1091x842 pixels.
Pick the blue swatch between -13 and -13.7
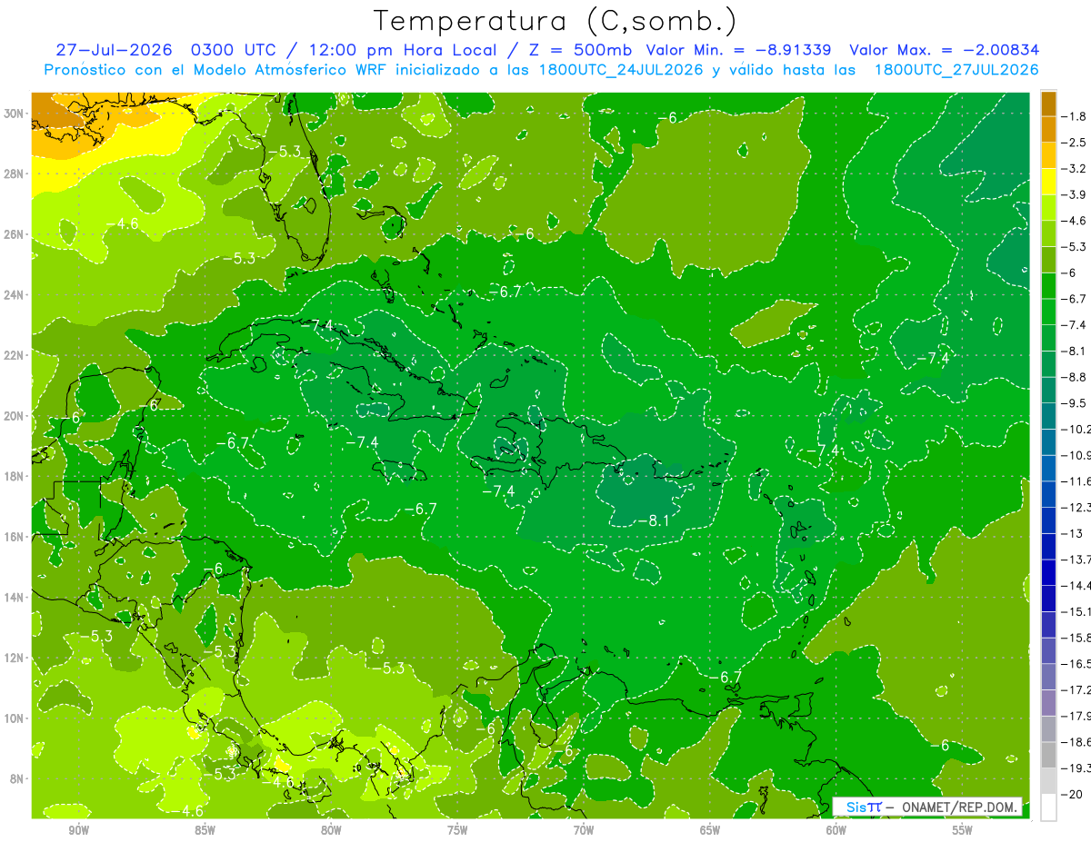point(1048,547)
